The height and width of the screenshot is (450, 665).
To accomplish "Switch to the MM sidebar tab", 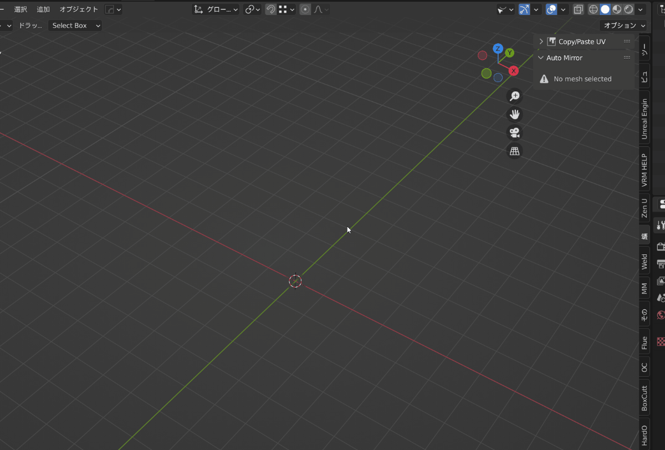I will (x=644, y=288).
